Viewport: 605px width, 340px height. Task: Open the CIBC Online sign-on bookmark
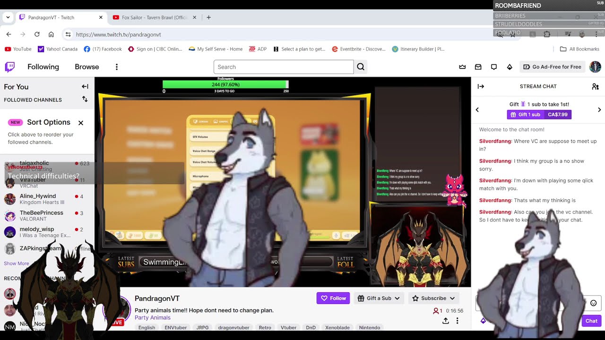click(155, 49)
